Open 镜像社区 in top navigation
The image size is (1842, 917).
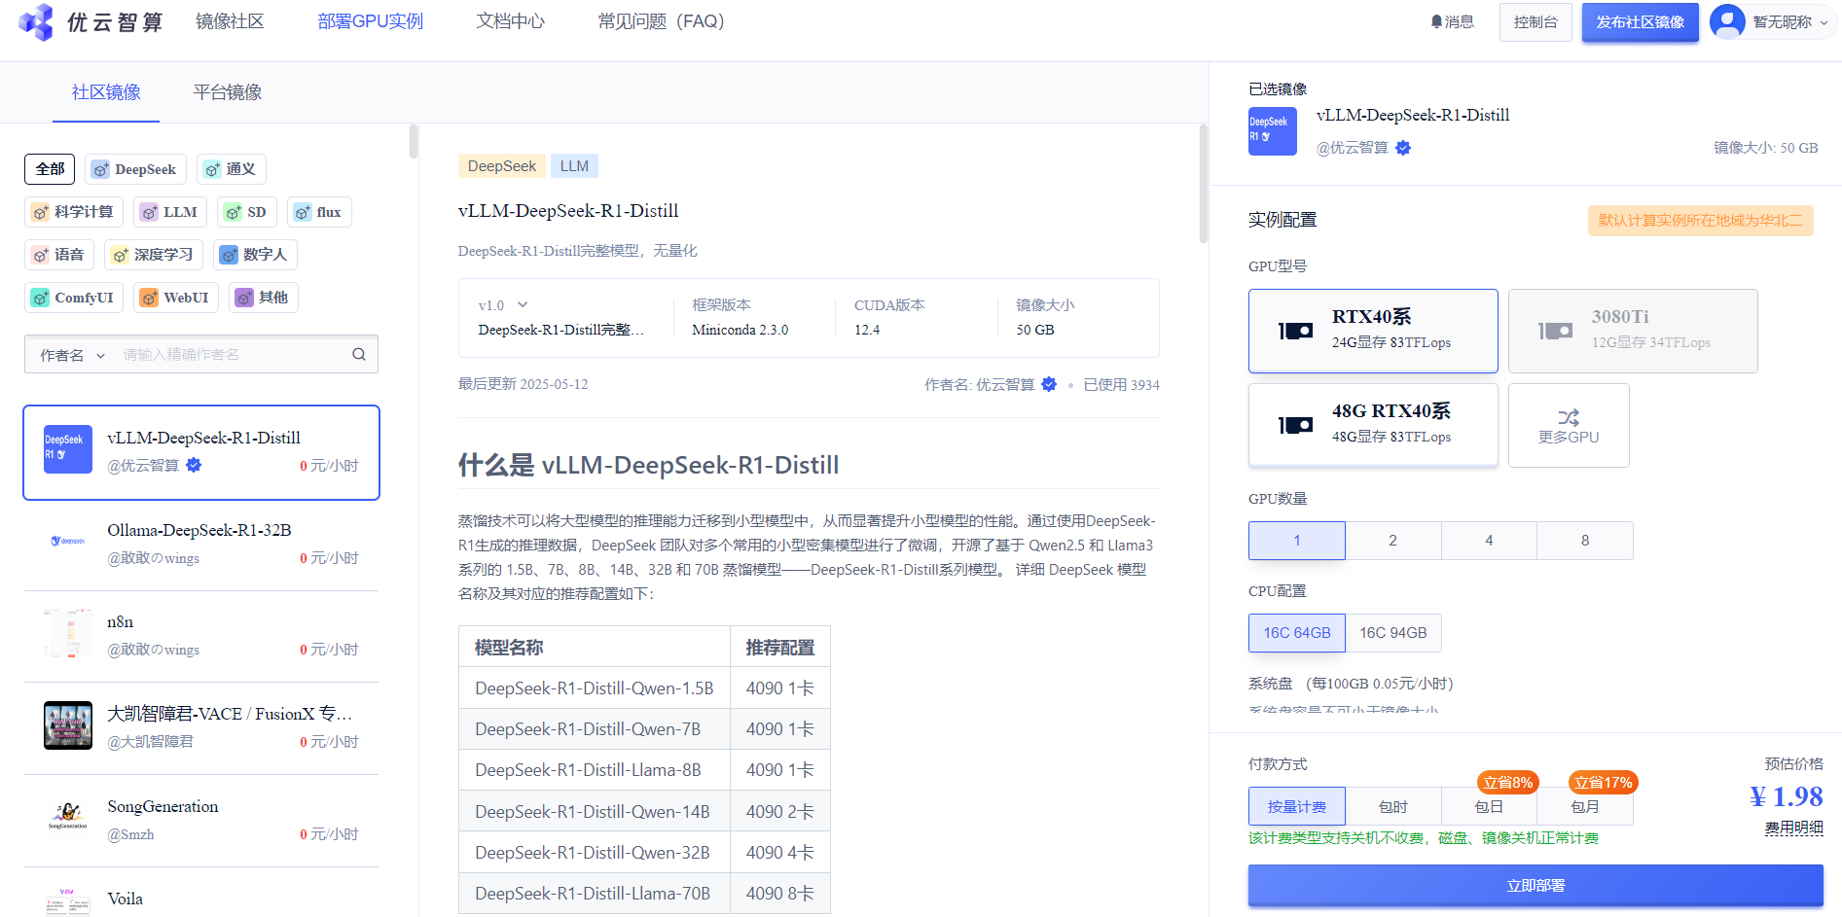(230, 21)
